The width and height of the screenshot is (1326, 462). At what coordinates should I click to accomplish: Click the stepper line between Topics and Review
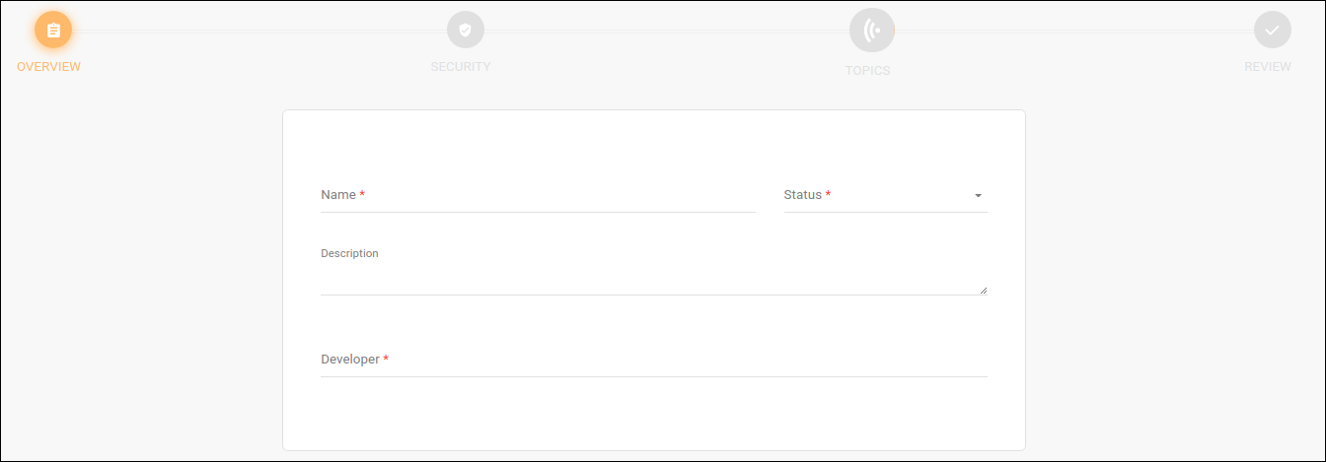(1073, 31)
